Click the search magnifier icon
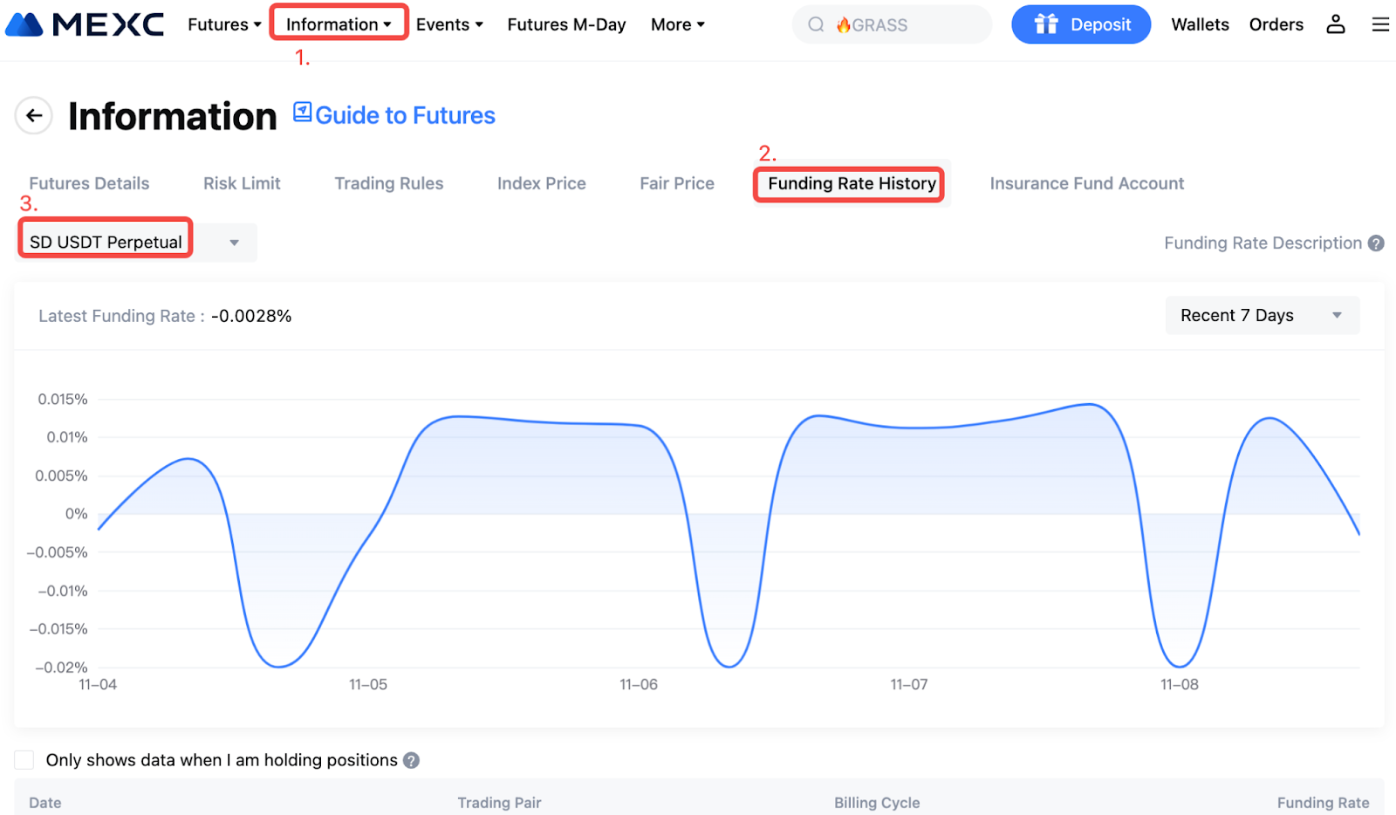The height and width of the screenshot is (815, 1396). [x=816, y=24]
